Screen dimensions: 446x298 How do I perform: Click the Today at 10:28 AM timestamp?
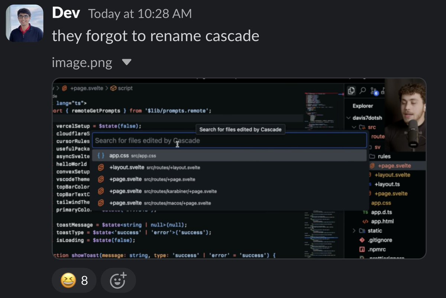coord(140,14)
